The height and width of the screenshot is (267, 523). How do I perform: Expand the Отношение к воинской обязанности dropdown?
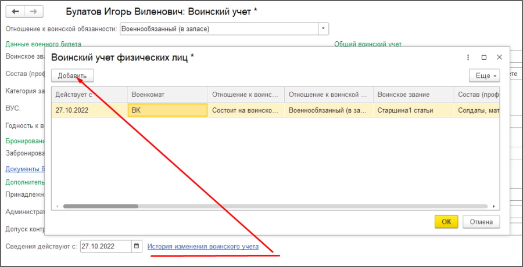(323, 28)
